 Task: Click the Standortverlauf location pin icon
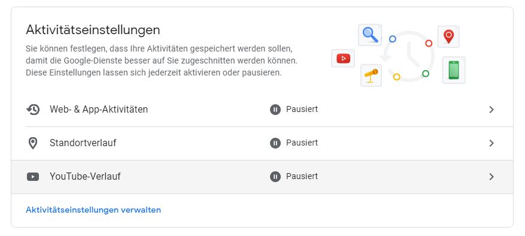point(33,143)
